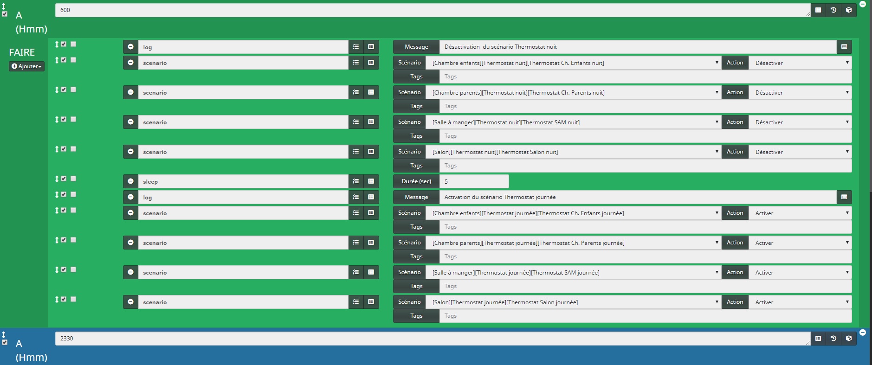Open the Scénario dropdown for Thermostat Ch. Parents nuit
Screen dimensions: 872x365
pos(574,92)
